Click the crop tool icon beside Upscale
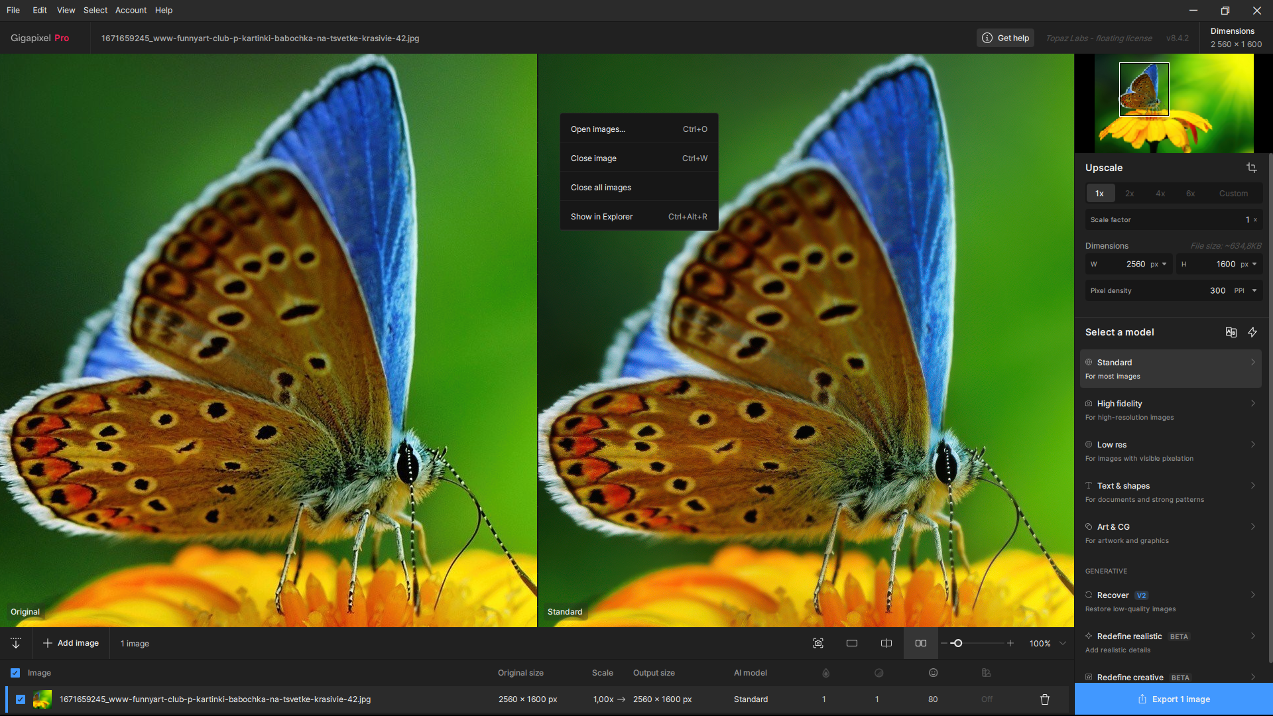This screenshot has width=1273, height=716. (1251, 168)
